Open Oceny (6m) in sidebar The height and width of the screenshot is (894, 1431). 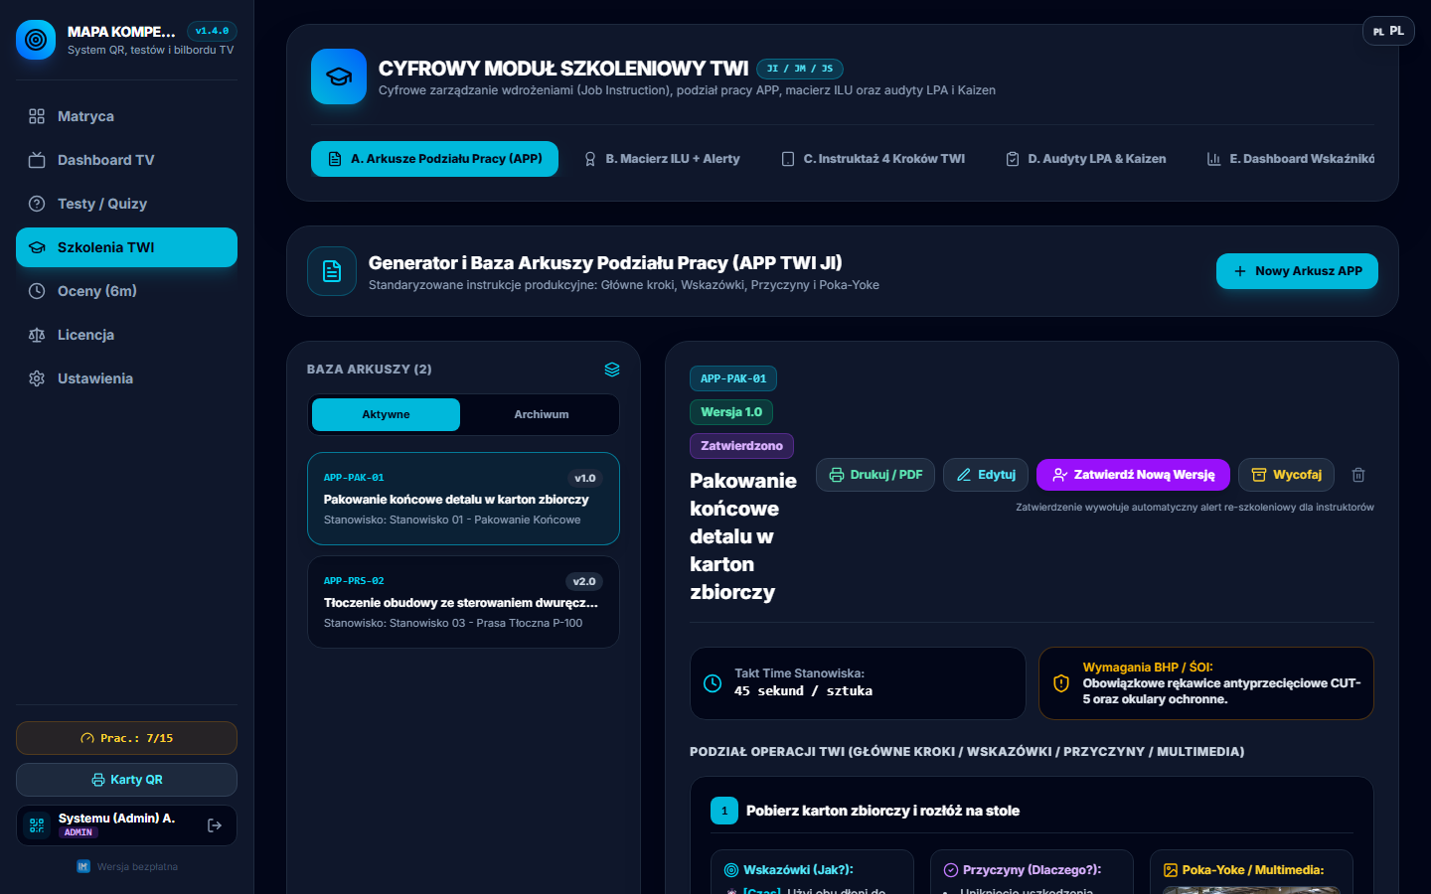[126, 291]
